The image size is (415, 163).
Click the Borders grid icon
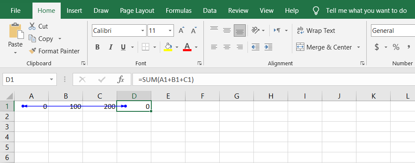pos(146,47)
